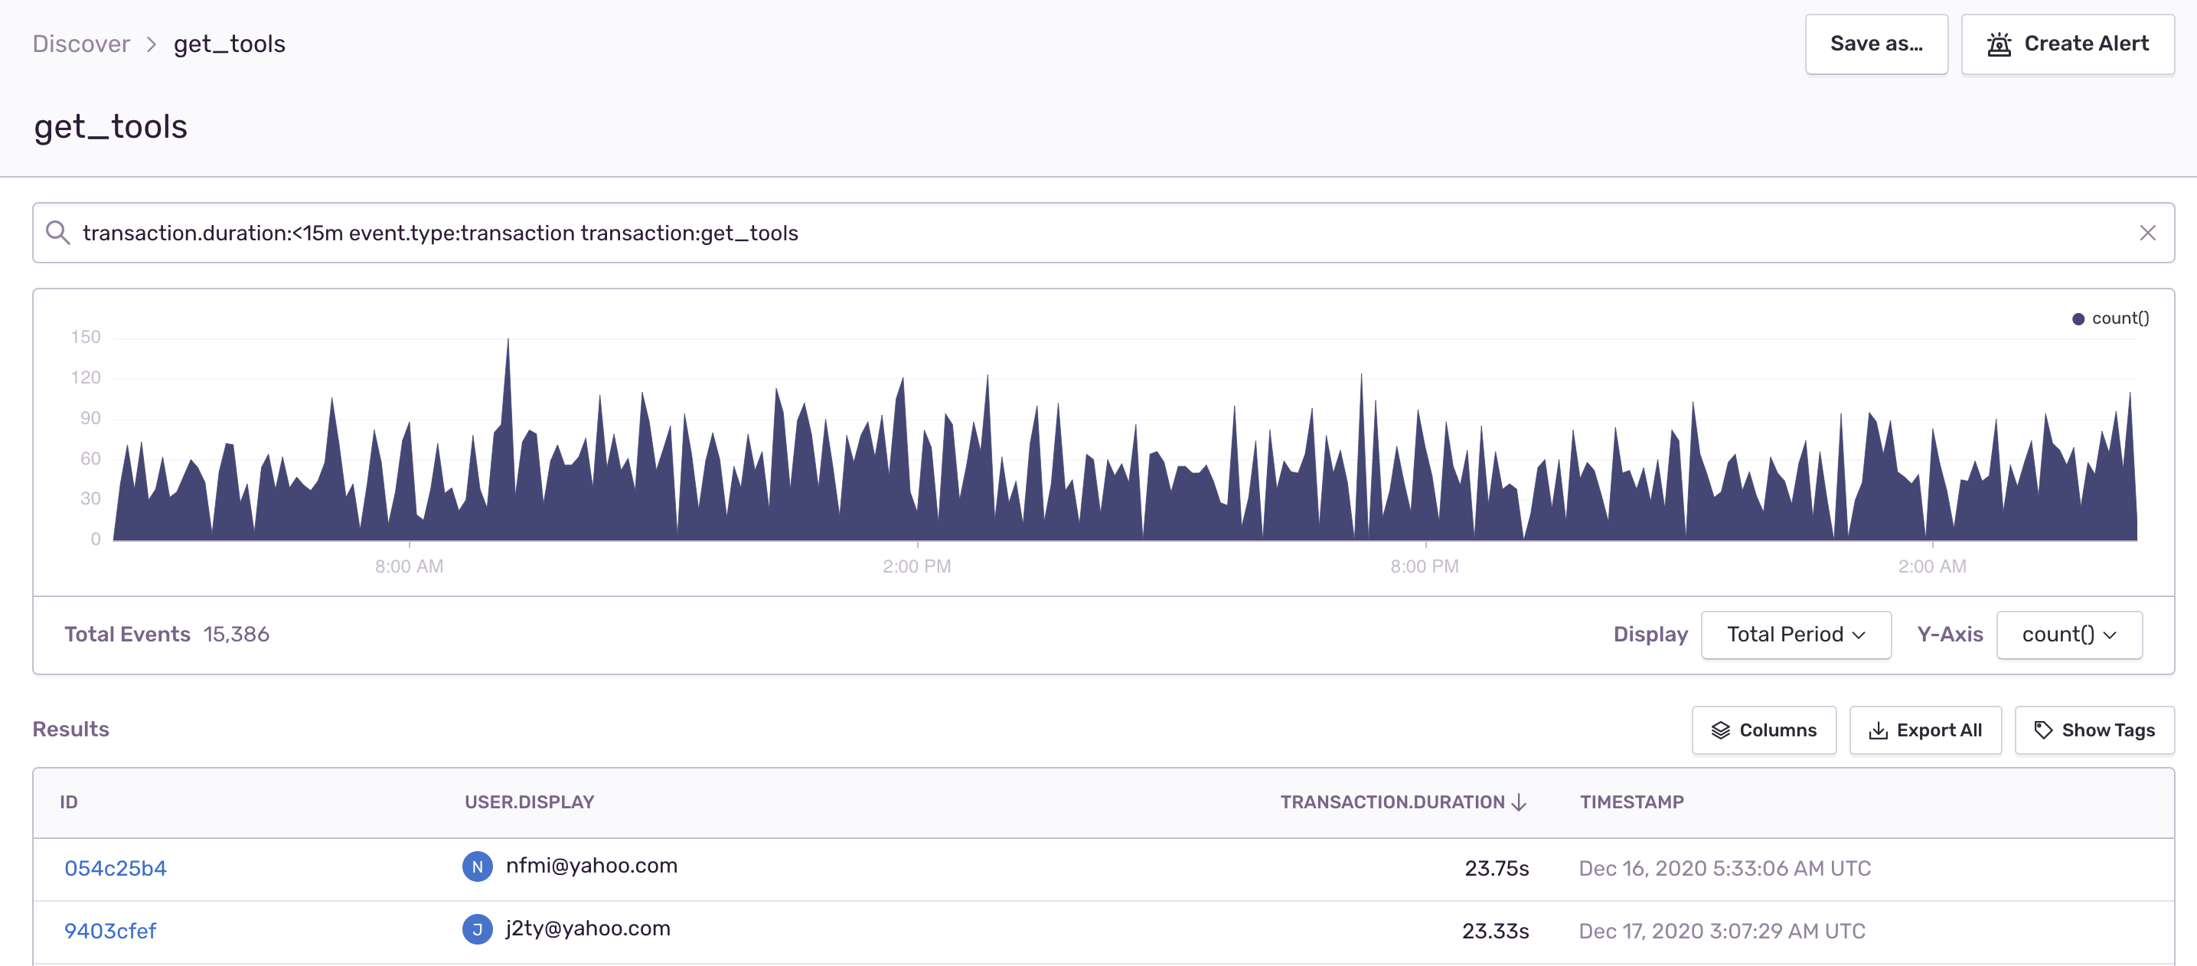Screen dimensions: 2197x966
Task: Open the Total Period display dropdown
Action: [x=1795, y=635]
